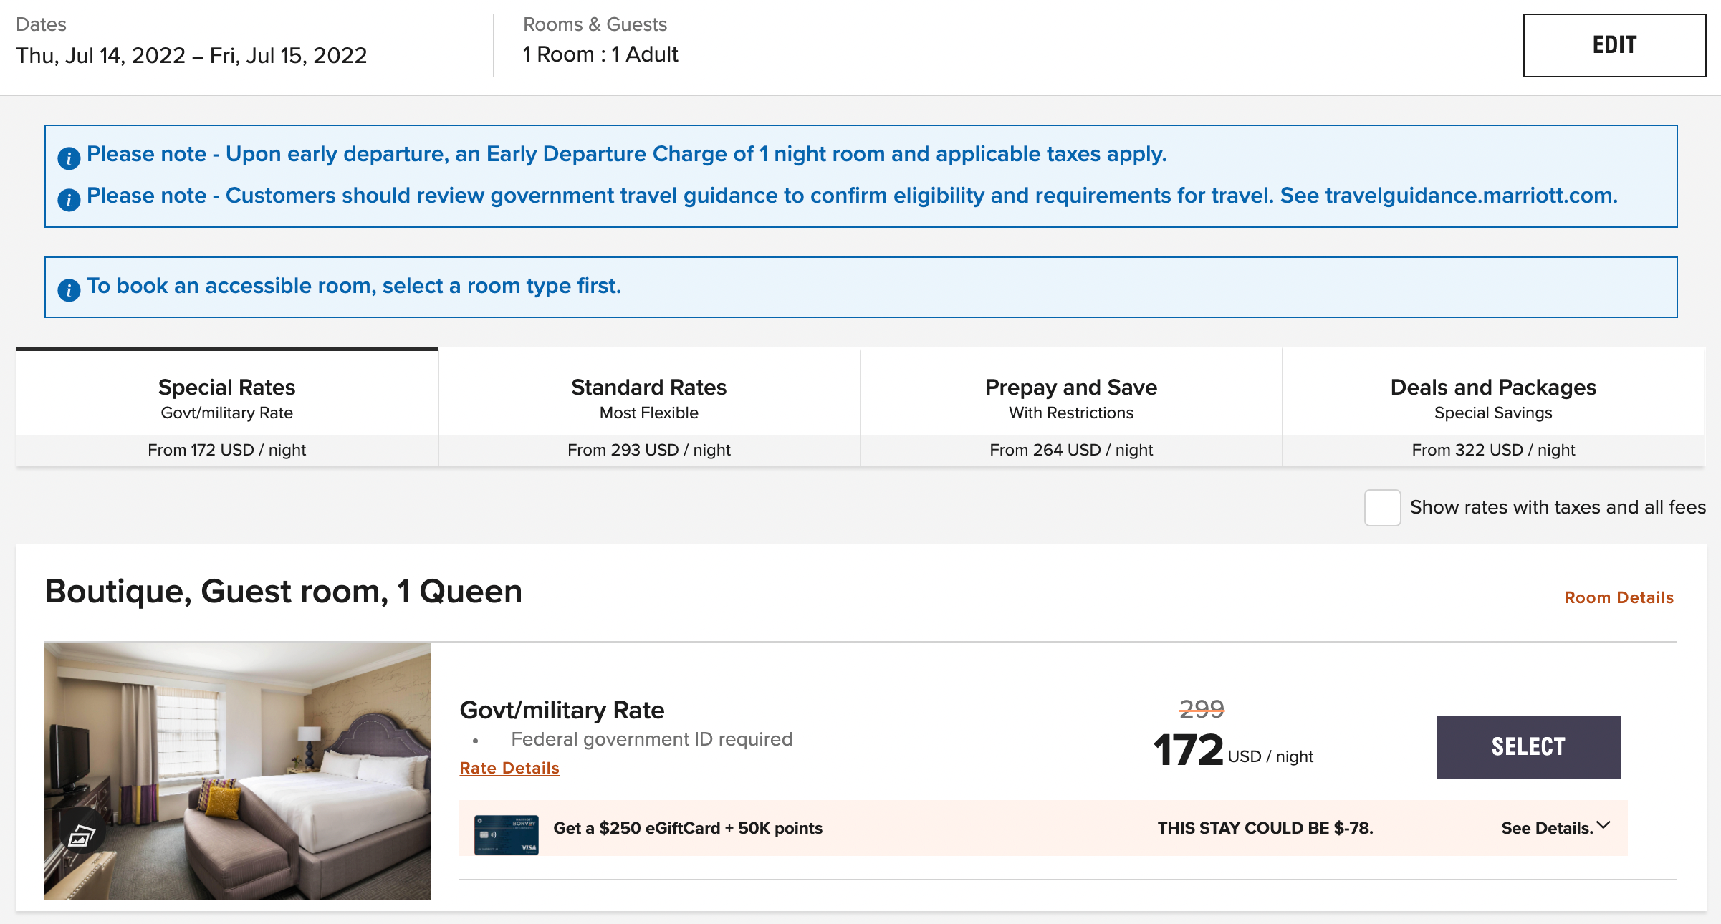Click the info icon beside the travel guidance note

click(69, 199)
